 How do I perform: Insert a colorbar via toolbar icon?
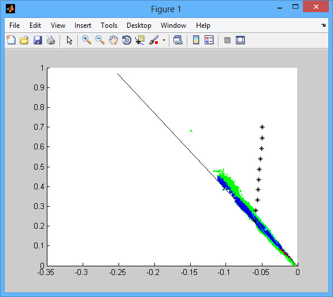click(196, 40)
